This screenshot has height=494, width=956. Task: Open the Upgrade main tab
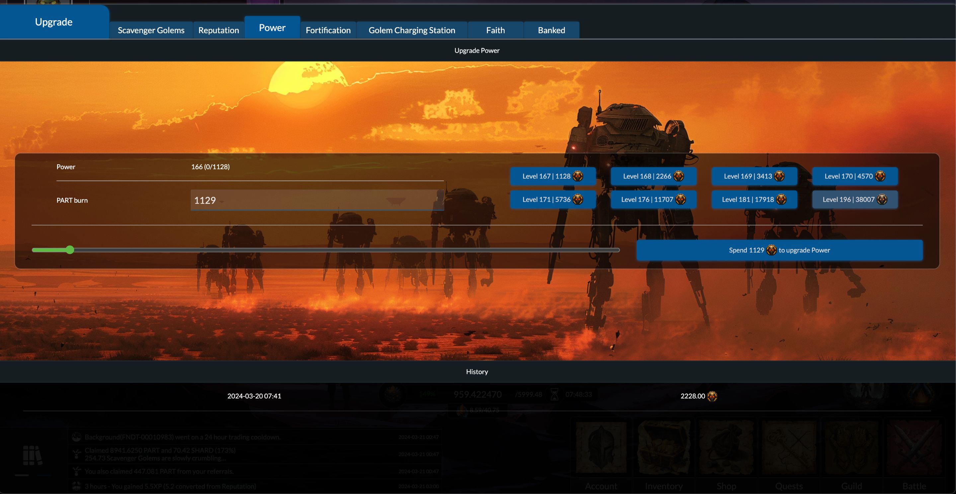pos(54,22)
